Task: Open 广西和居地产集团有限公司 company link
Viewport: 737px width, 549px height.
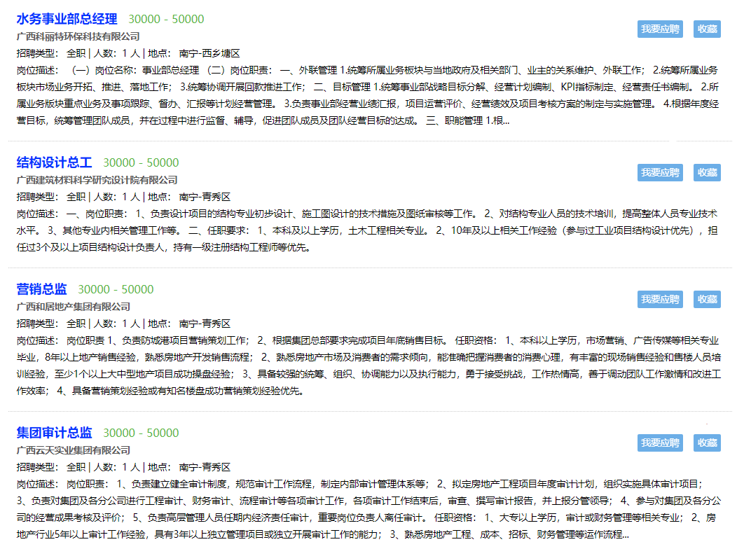Action: coord(73,307)
